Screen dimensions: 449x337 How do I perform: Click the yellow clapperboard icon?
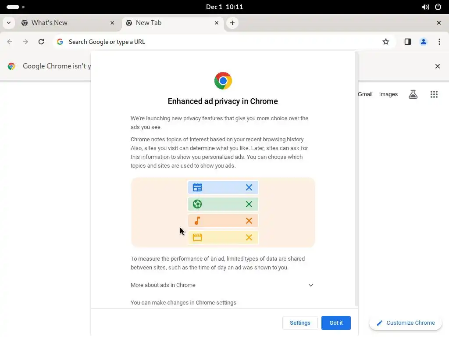click(197, 237)
